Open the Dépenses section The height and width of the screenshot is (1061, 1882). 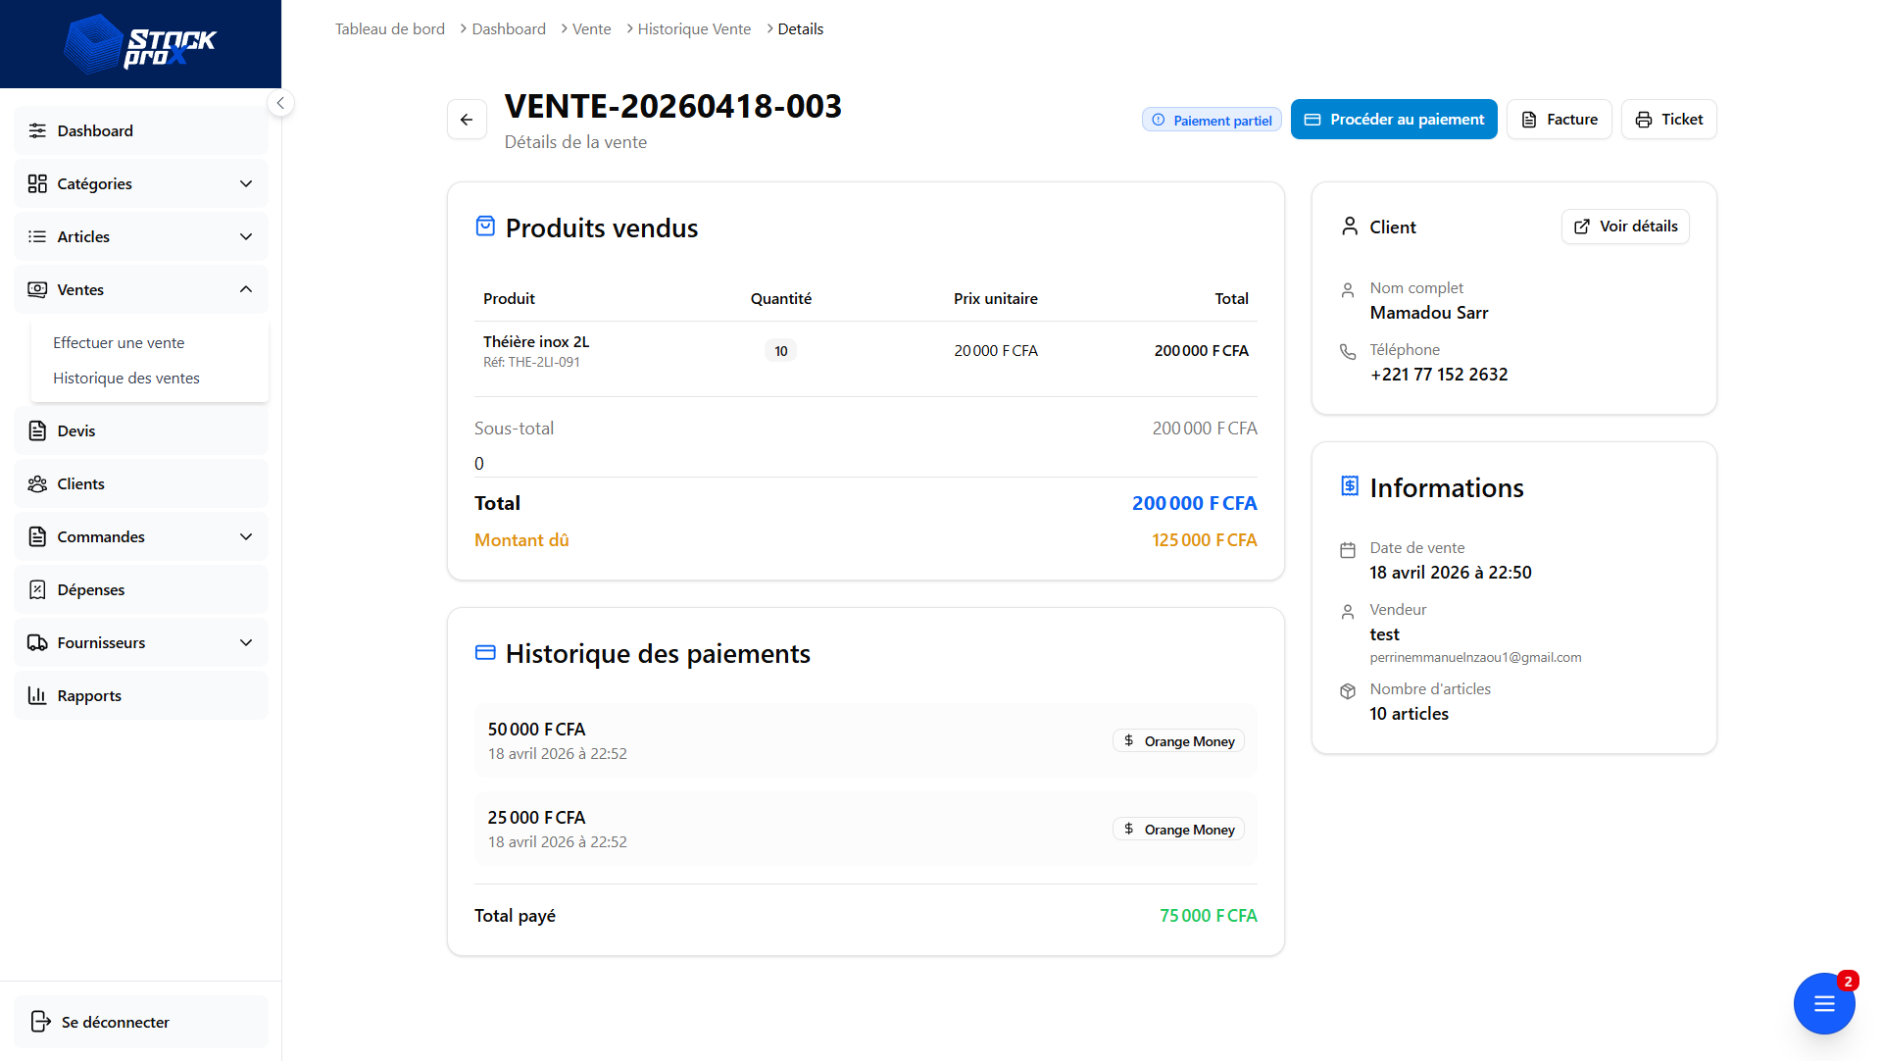click(140, 589)
